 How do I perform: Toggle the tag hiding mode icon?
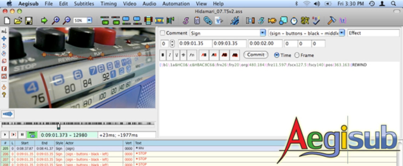coord(343,20)
